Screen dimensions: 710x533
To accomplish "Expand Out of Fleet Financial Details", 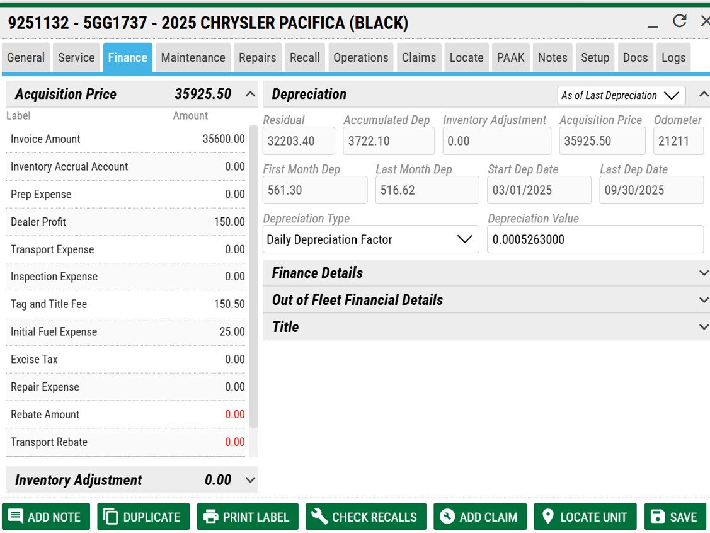I will click(704, 301).
